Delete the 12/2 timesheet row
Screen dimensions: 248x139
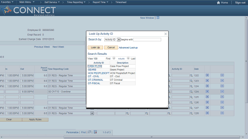click(222, 75)
